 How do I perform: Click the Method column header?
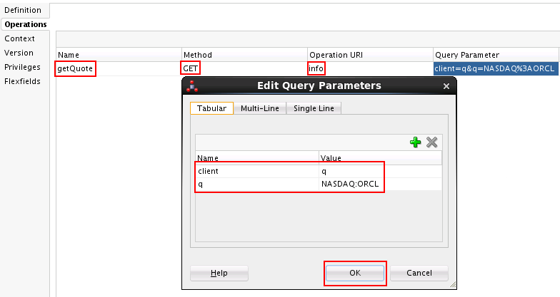[244, 55]
